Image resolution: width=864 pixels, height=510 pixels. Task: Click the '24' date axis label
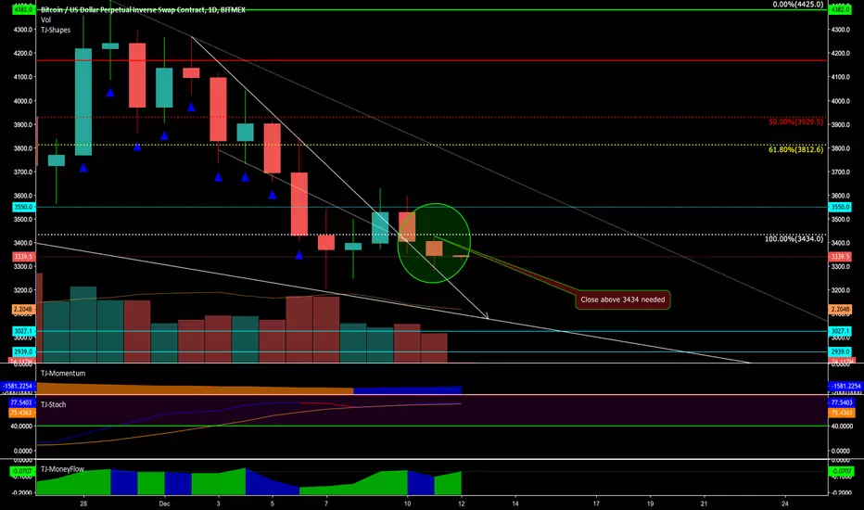(x=785, y=504)
